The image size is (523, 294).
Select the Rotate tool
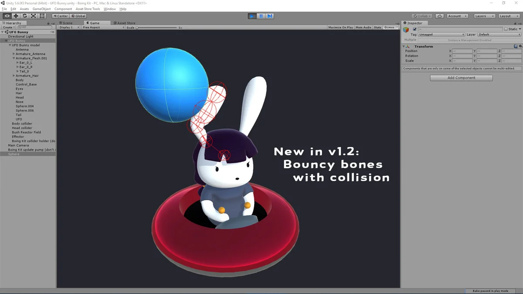[x=24, y=16]
